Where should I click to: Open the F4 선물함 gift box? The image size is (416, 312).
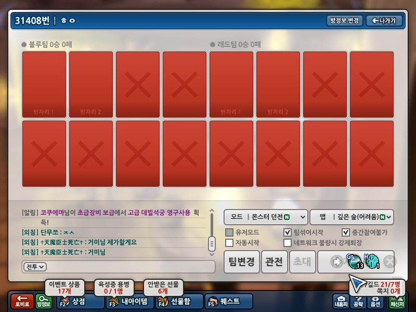[x=179, y=302]
